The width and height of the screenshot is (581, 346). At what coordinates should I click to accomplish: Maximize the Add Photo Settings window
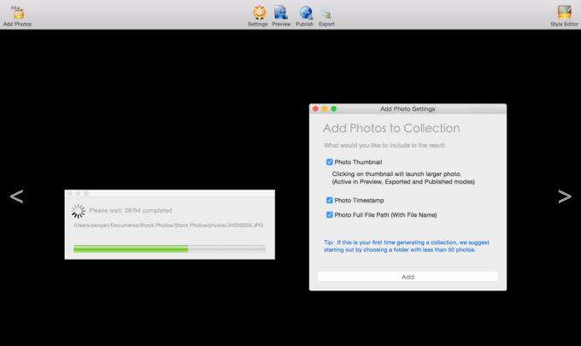(x=333, y=108)
